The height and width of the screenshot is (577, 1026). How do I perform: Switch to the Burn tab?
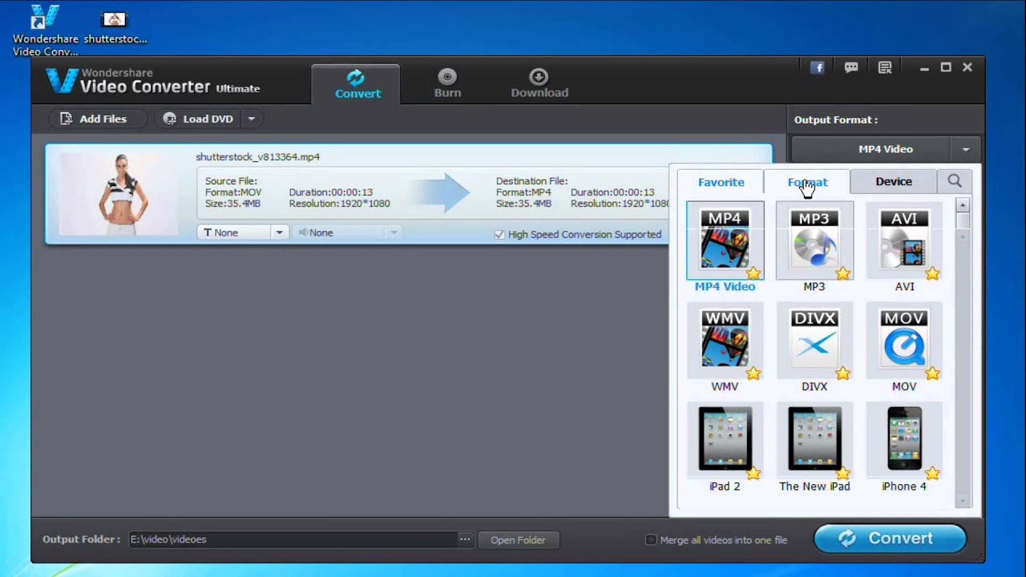point(447,83)
